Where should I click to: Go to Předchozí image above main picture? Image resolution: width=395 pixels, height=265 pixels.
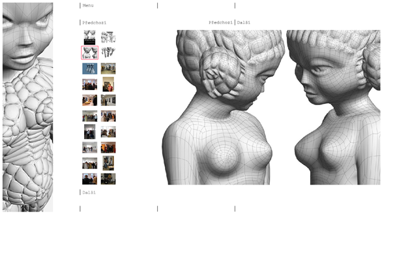(x=220, y=22)
